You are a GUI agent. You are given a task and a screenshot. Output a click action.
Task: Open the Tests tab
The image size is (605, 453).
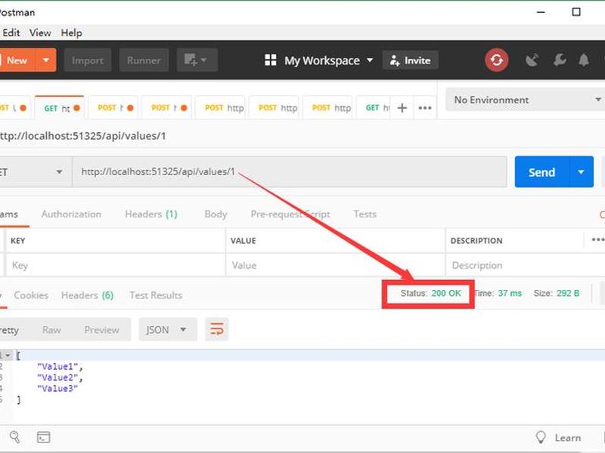point(365,214)
